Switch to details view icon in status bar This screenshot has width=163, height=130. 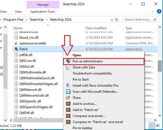[152, 126]
